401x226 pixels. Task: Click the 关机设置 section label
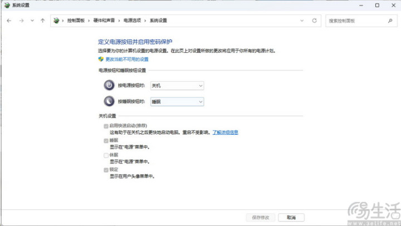(x=107, y=116)
